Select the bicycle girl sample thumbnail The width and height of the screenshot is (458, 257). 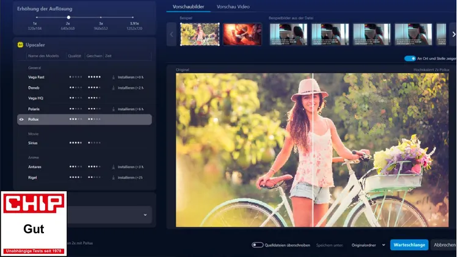(x=200, y=34)
